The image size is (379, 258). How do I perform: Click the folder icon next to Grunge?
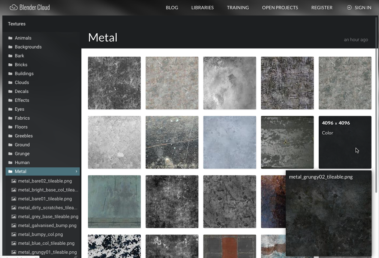[10, 154]
